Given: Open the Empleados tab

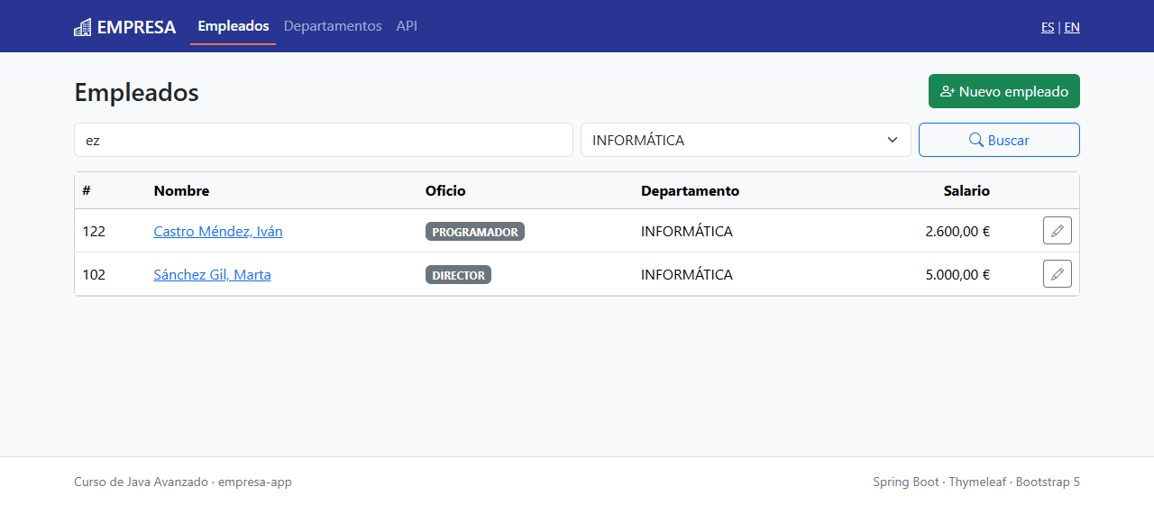Looking at the screenshot, I should (x=234, y=26).
